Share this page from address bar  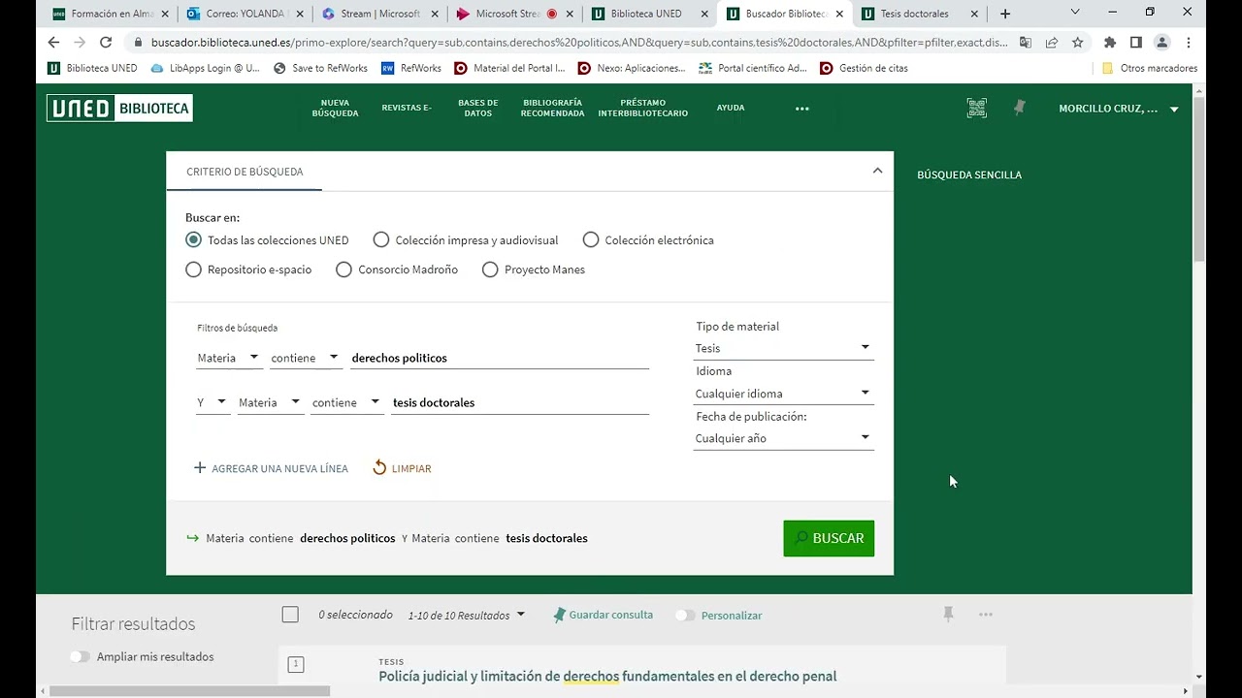click(1051, 43)
